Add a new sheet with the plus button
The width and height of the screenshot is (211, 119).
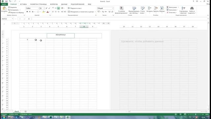point(26,111)
